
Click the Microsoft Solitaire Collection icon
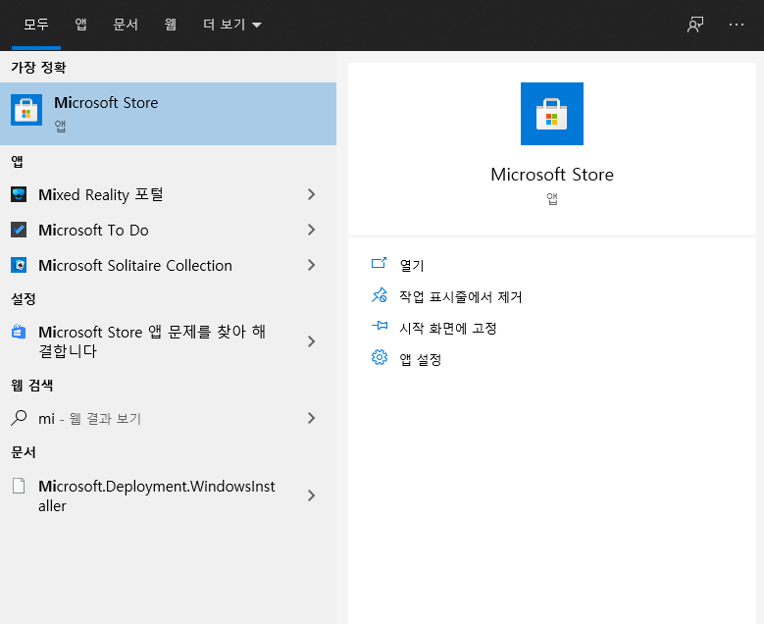[x=19, y=265]
